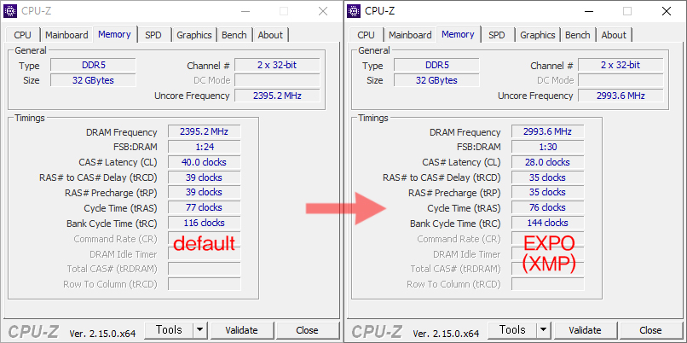Click the 2993.6 MHz DRAM Frequency value
This screenshot has width=687, height=343.
click(548, 131)
